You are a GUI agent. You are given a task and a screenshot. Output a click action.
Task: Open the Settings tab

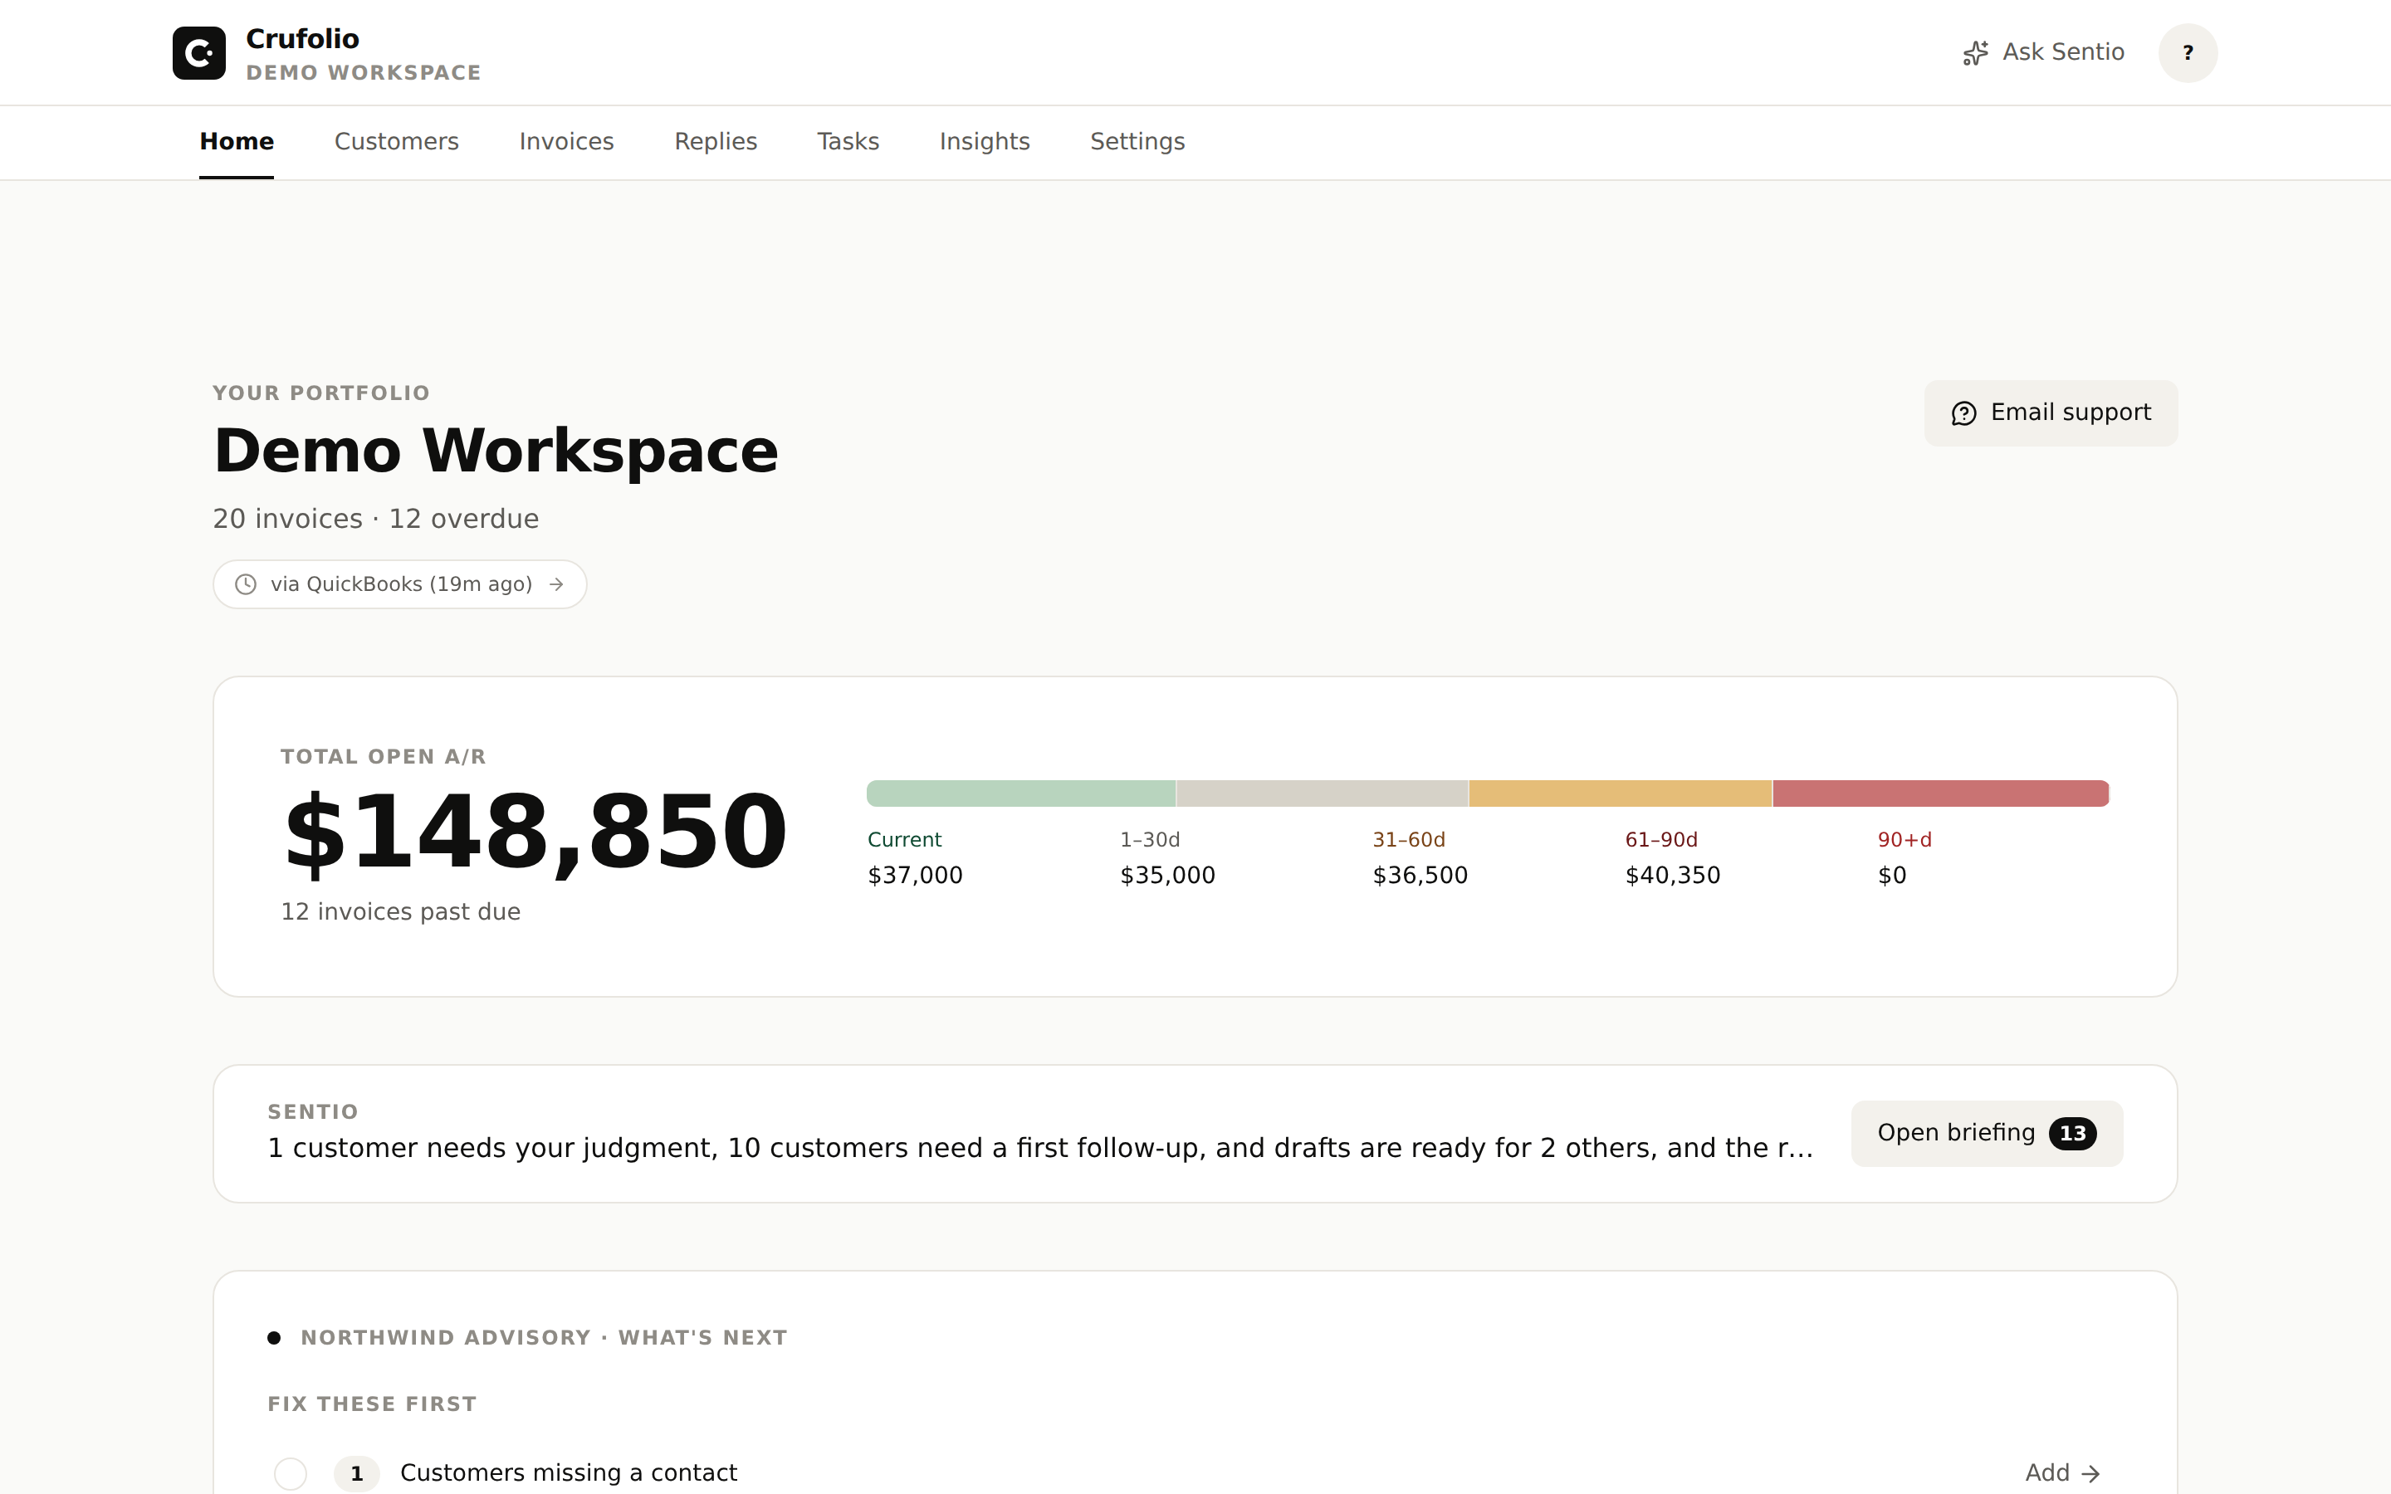[1137, 141]
